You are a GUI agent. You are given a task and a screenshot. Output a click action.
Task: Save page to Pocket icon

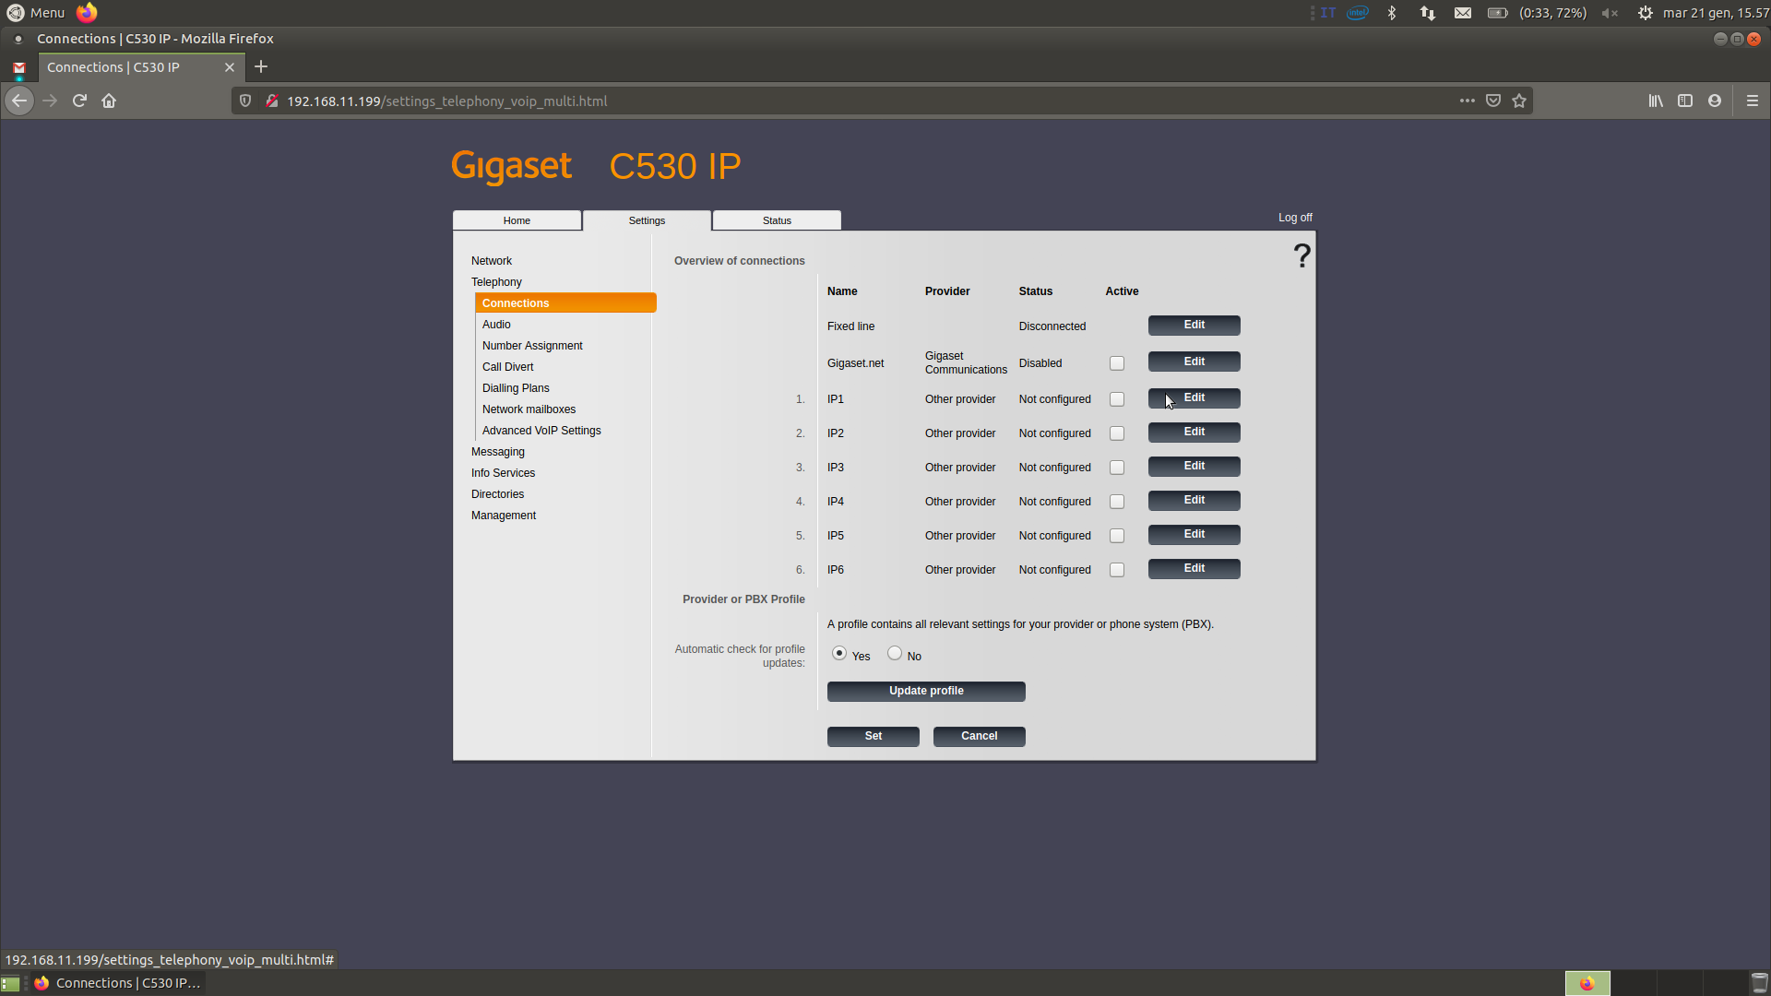pos(1493,101)
